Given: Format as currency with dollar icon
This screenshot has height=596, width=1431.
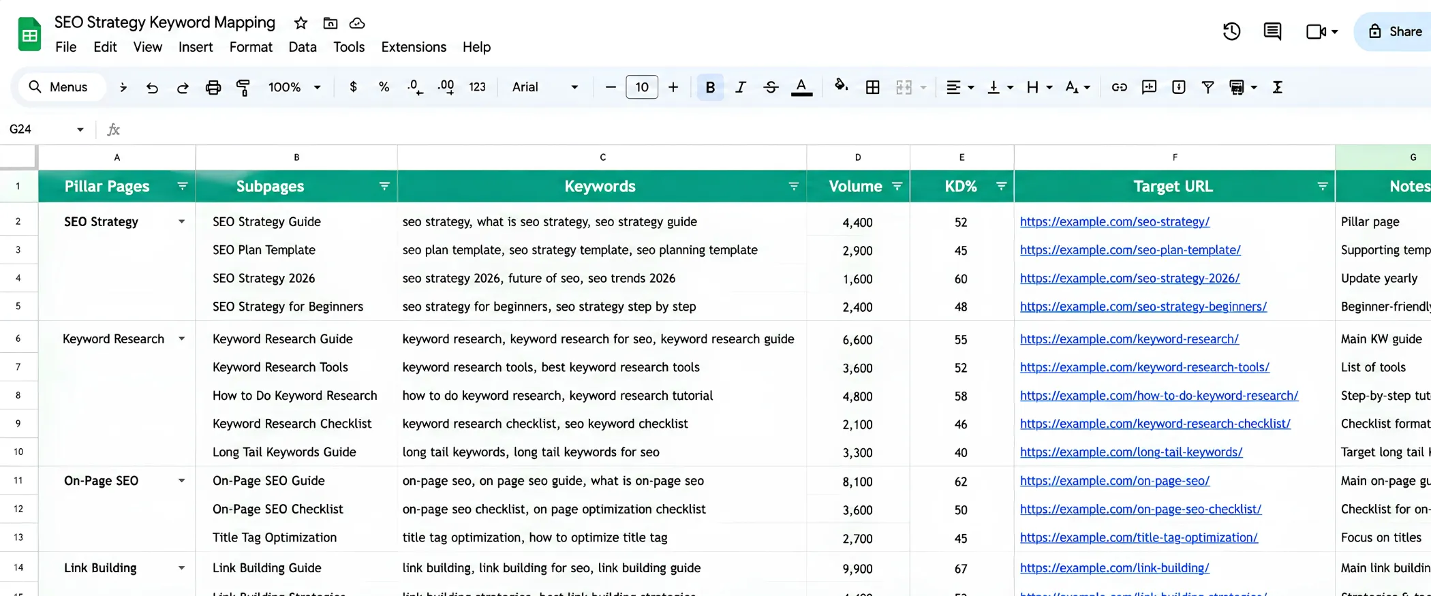Looking at the screenshot, I should pos(353,87).
